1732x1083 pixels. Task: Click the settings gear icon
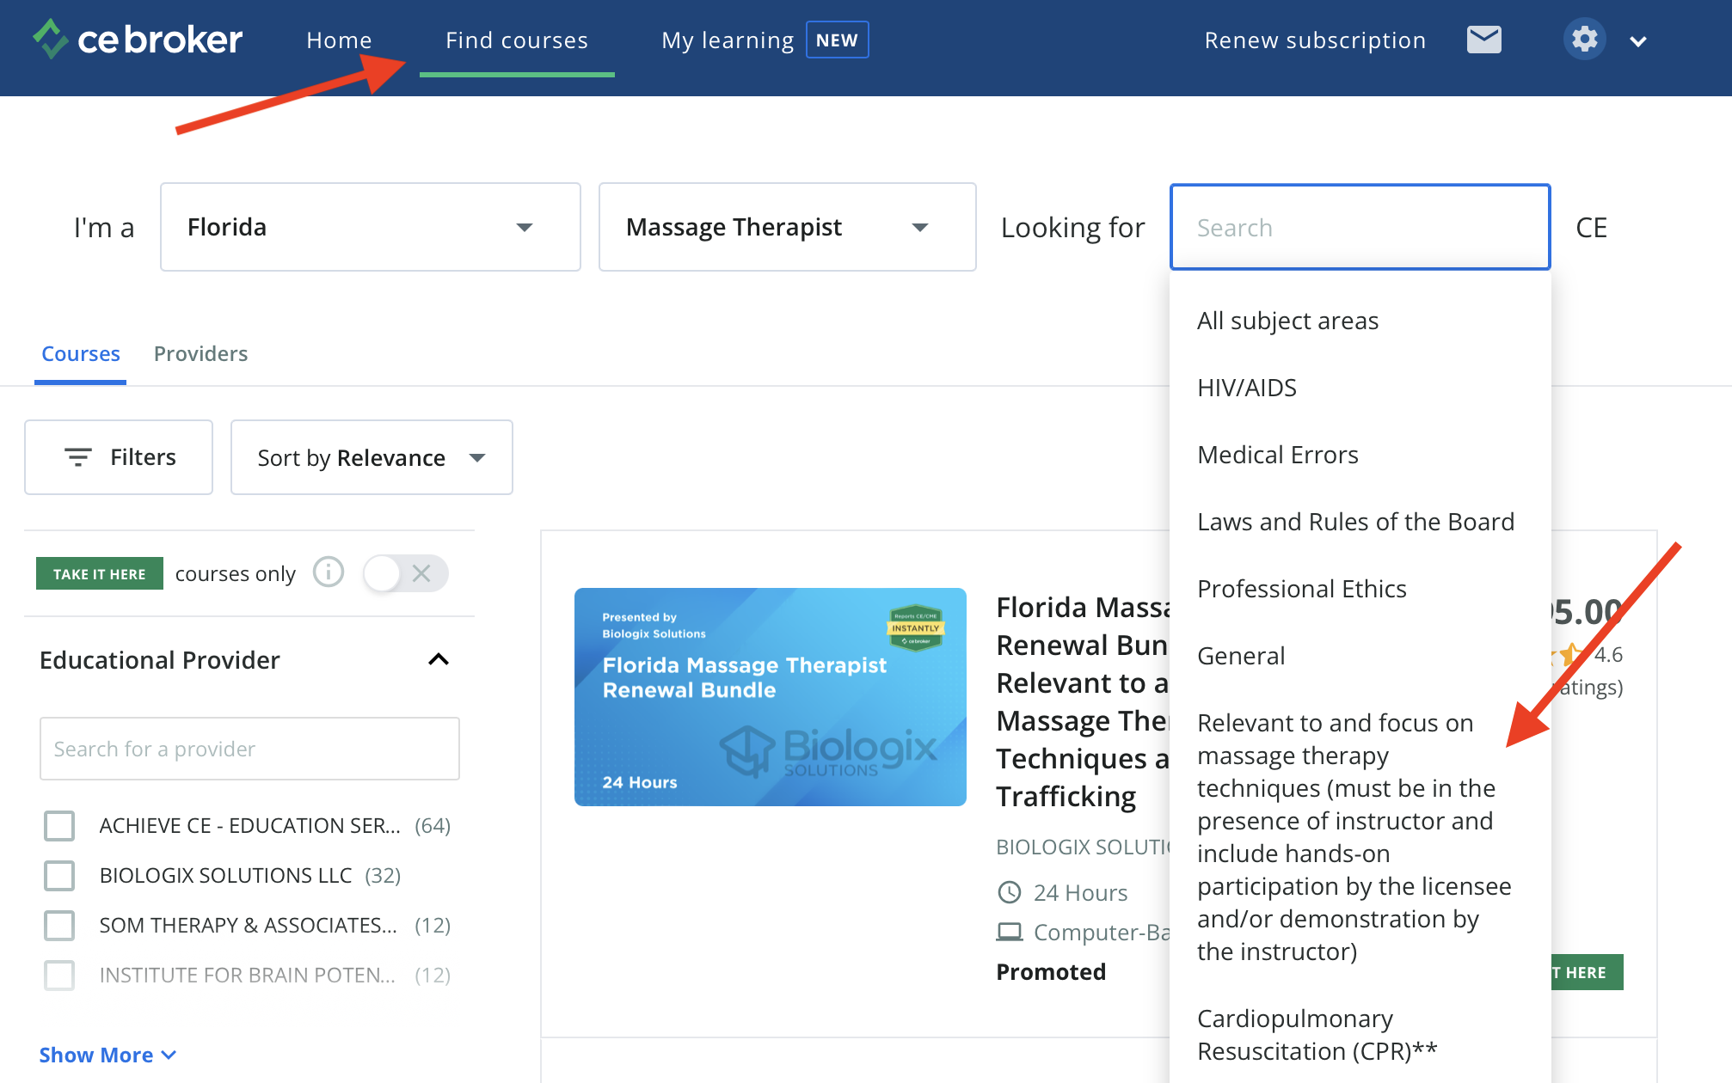1584,40
